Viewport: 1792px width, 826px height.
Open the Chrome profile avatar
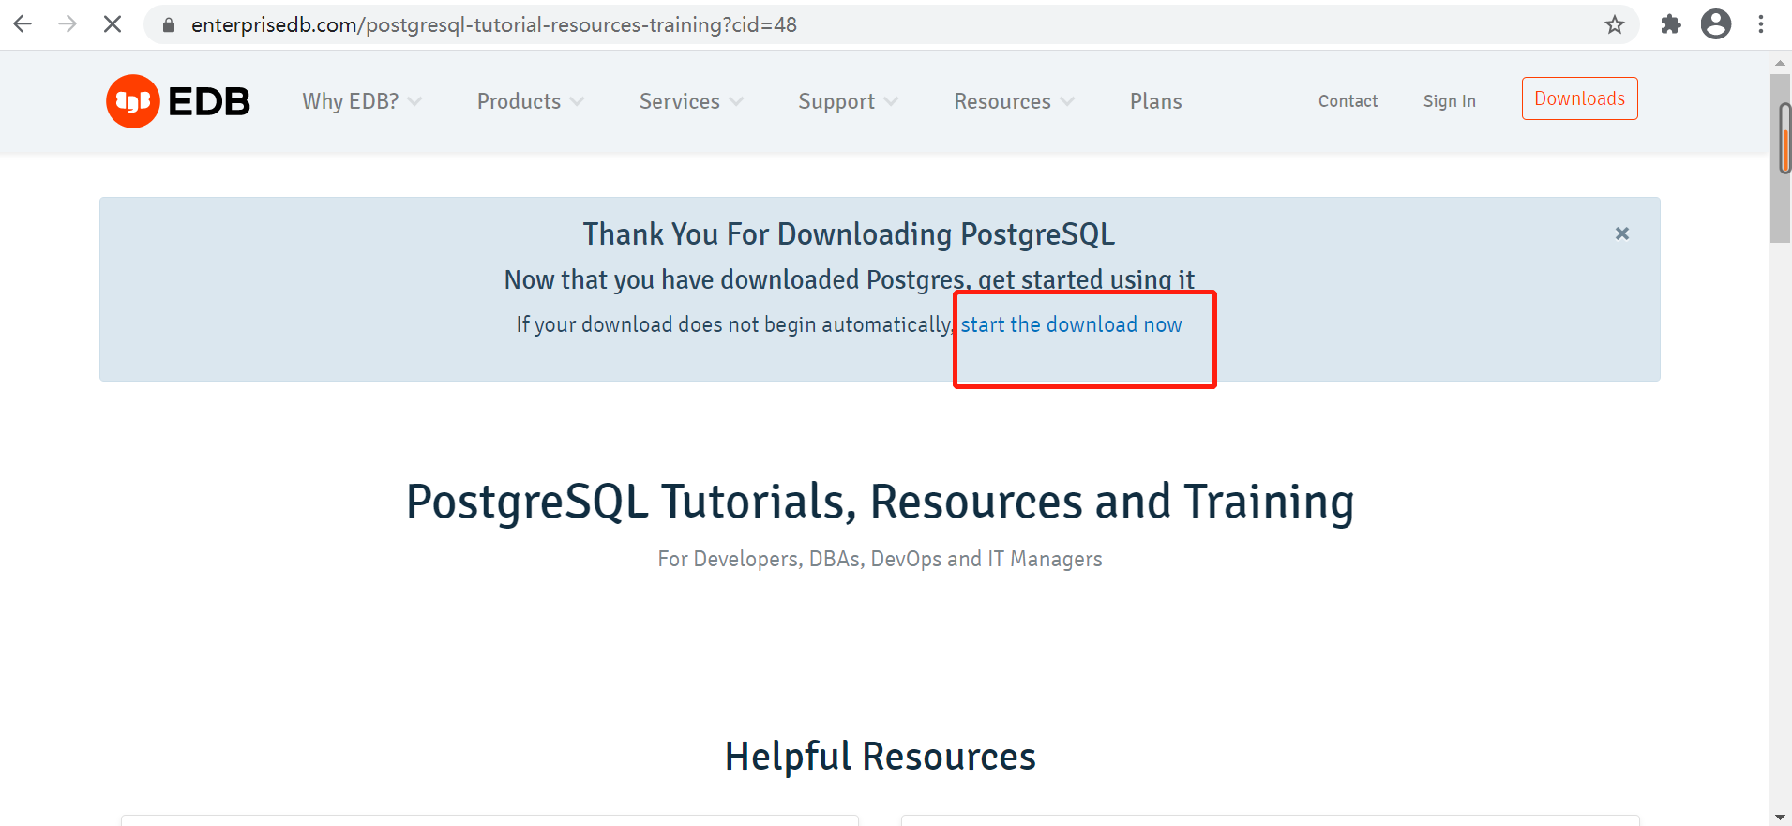(x=1716, y=24)
